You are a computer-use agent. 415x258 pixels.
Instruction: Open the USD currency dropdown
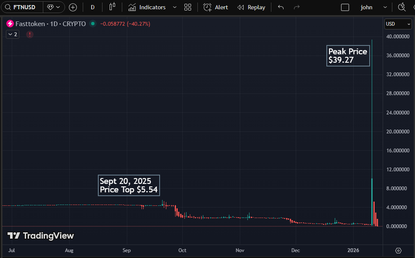(397, 24)
